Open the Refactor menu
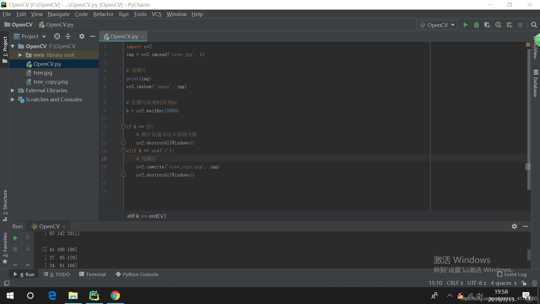Screen dimensions: 540x304 [103, 14]
